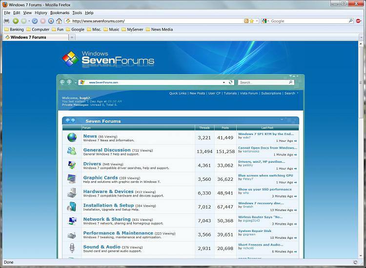Open the Help menu
Image resolution: width=366 pixels, height=268 pixels.
tap(89, 13)
